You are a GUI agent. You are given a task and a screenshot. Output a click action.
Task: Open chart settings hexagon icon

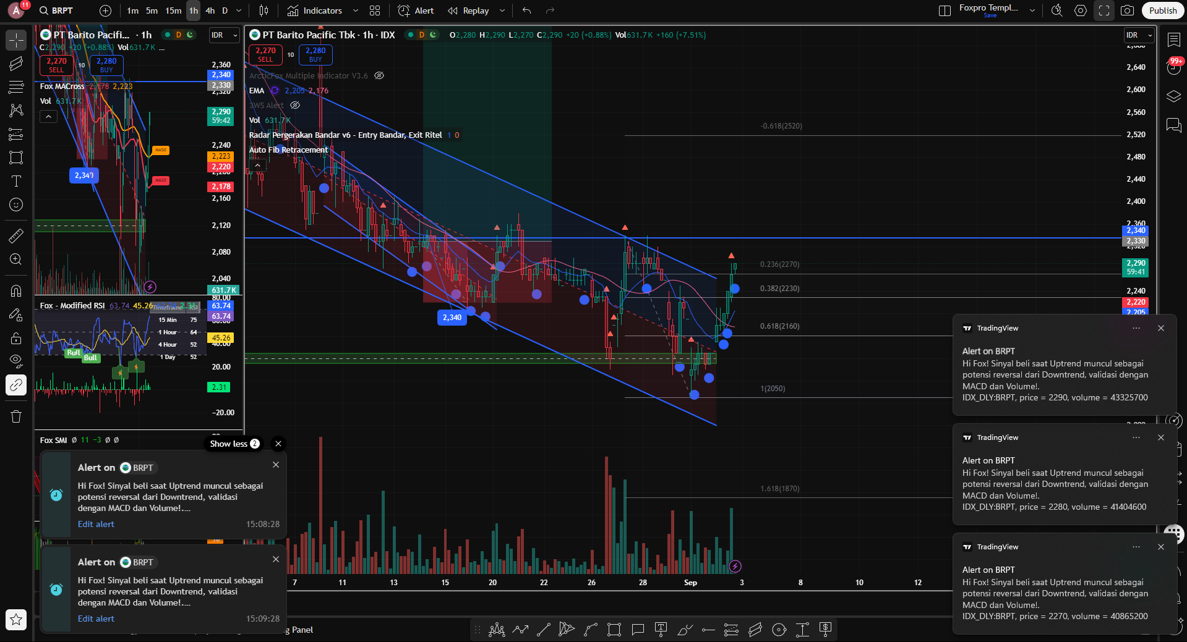1081,11
